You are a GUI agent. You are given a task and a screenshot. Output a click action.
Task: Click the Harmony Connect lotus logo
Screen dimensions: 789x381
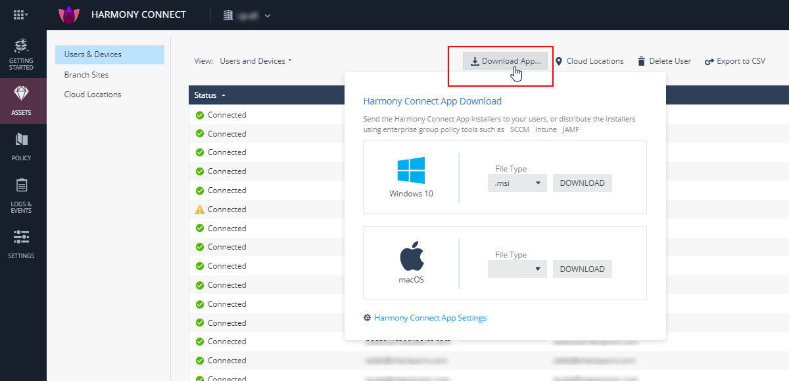68,14
